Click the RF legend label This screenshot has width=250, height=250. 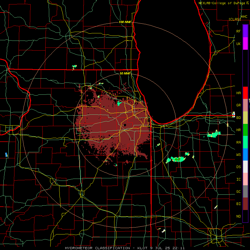(x=238, y=31)
